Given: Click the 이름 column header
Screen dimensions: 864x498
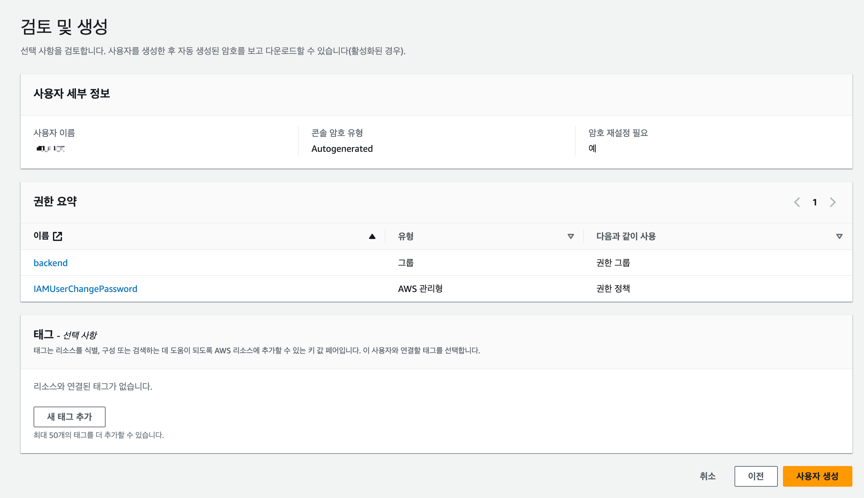Looking at the screenshot, I should coord(41,236).
